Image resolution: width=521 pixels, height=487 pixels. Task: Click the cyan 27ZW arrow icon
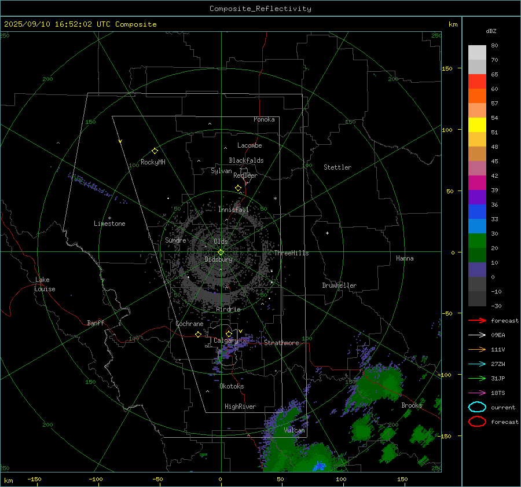click(477, 364)
